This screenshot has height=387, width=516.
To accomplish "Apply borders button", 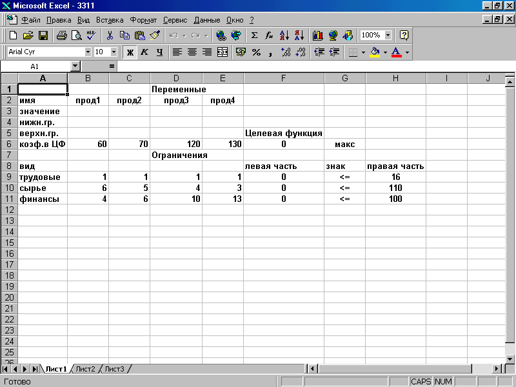I will [353, 52].
